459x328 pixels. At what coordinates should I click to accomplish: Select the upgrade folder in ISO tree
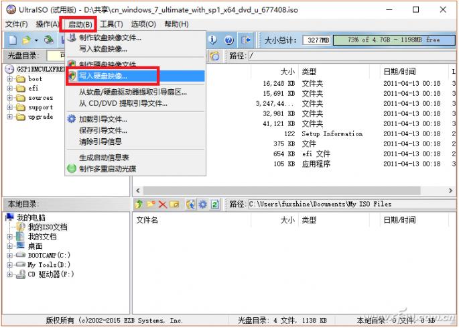(x=40, y=117)
